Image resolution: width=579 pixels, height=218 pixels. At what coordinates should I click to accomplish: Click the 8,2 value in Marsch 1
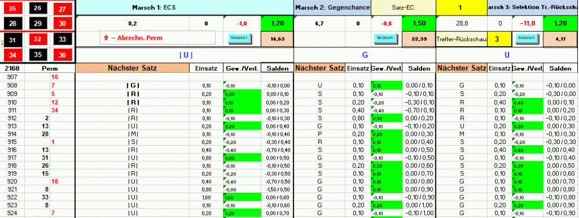(x=133, y=24)
